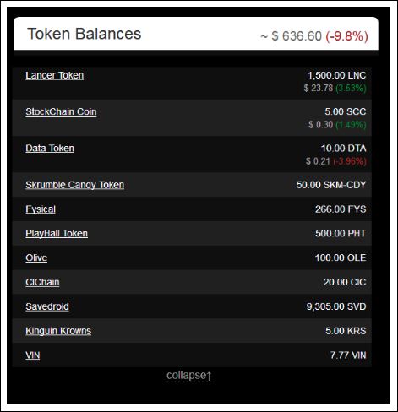
Task: Open the CIChain token link
Action: [x=42, y=282]
